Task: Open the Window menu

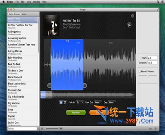Action: (37, 2)
